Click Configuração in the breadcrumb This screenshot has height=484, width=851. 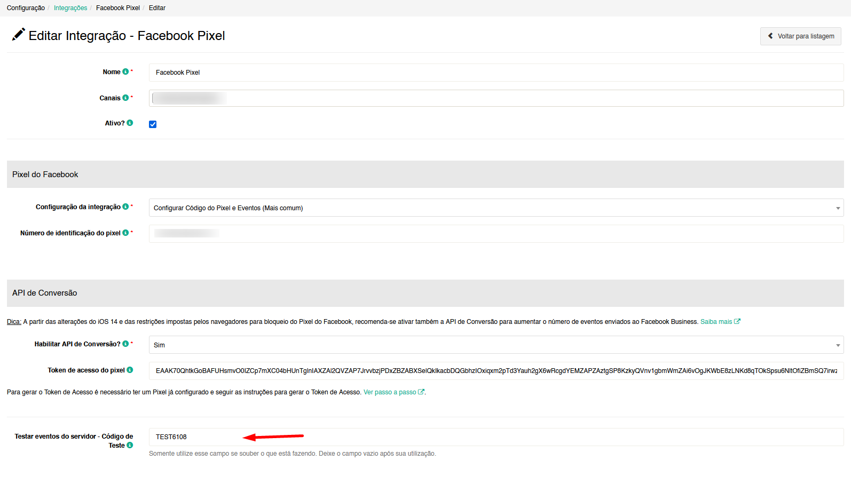pyautogui.click(x=26, y=8)
